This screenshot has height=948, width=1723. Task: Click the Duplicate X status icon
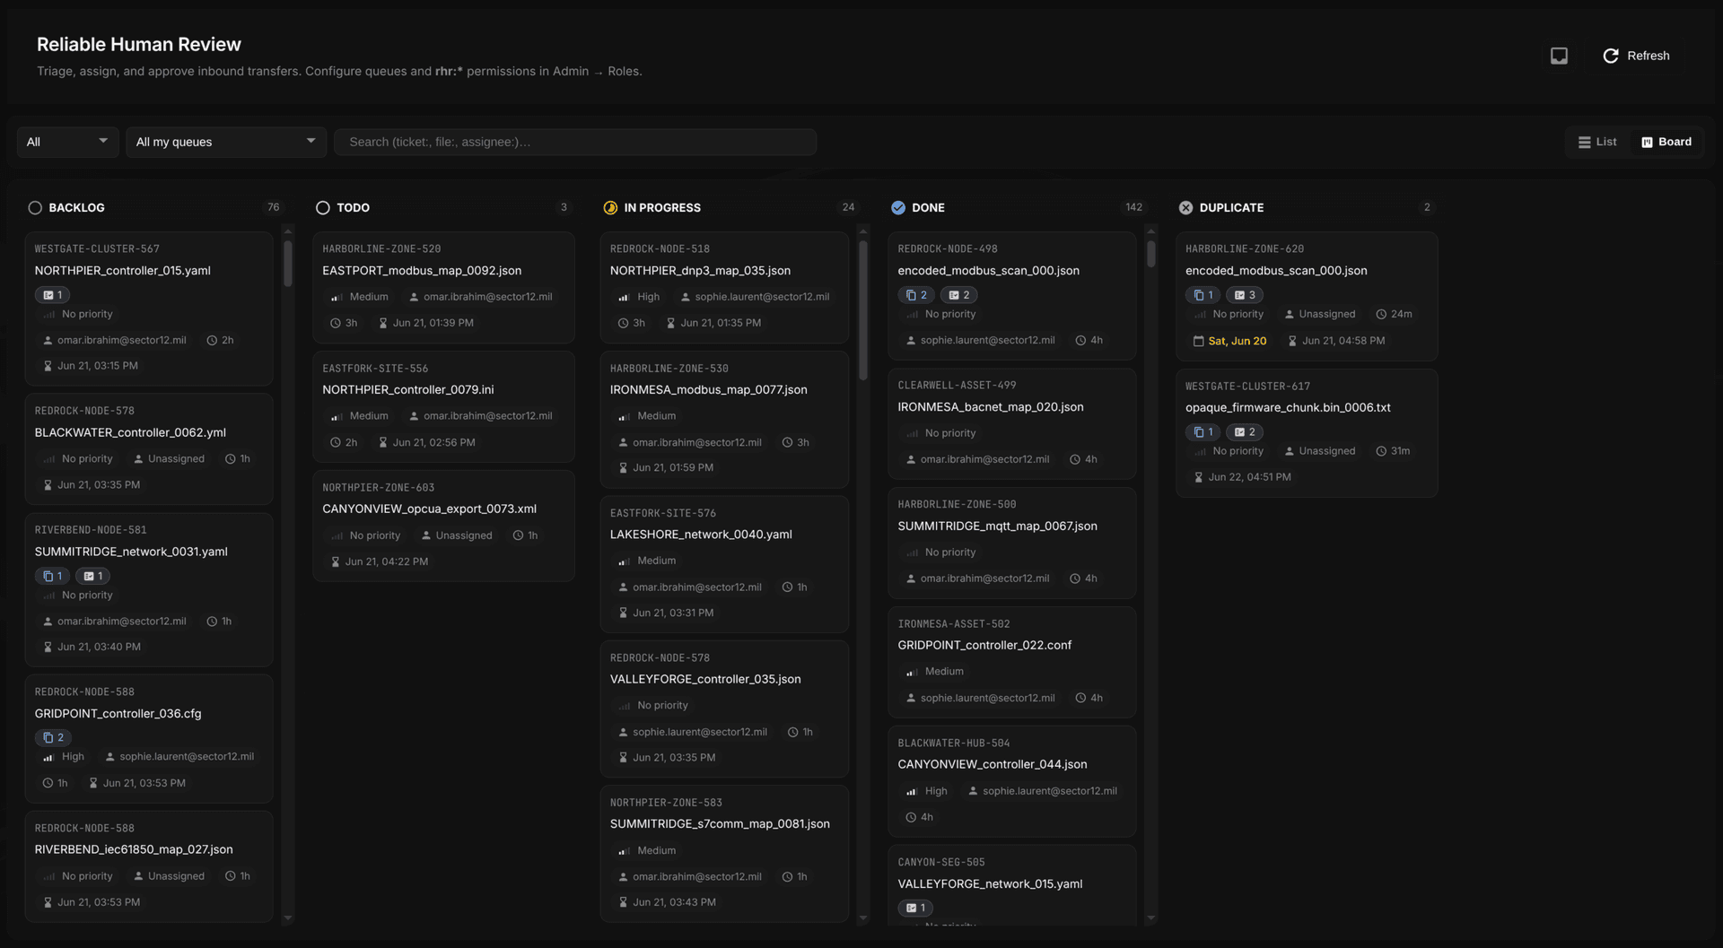point(1185,207)
